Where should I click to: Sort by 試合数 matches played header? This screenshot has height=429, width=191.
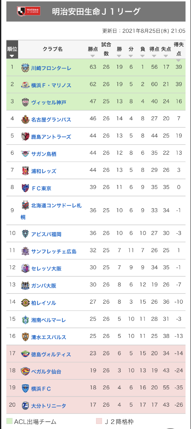tap(106, 49)
